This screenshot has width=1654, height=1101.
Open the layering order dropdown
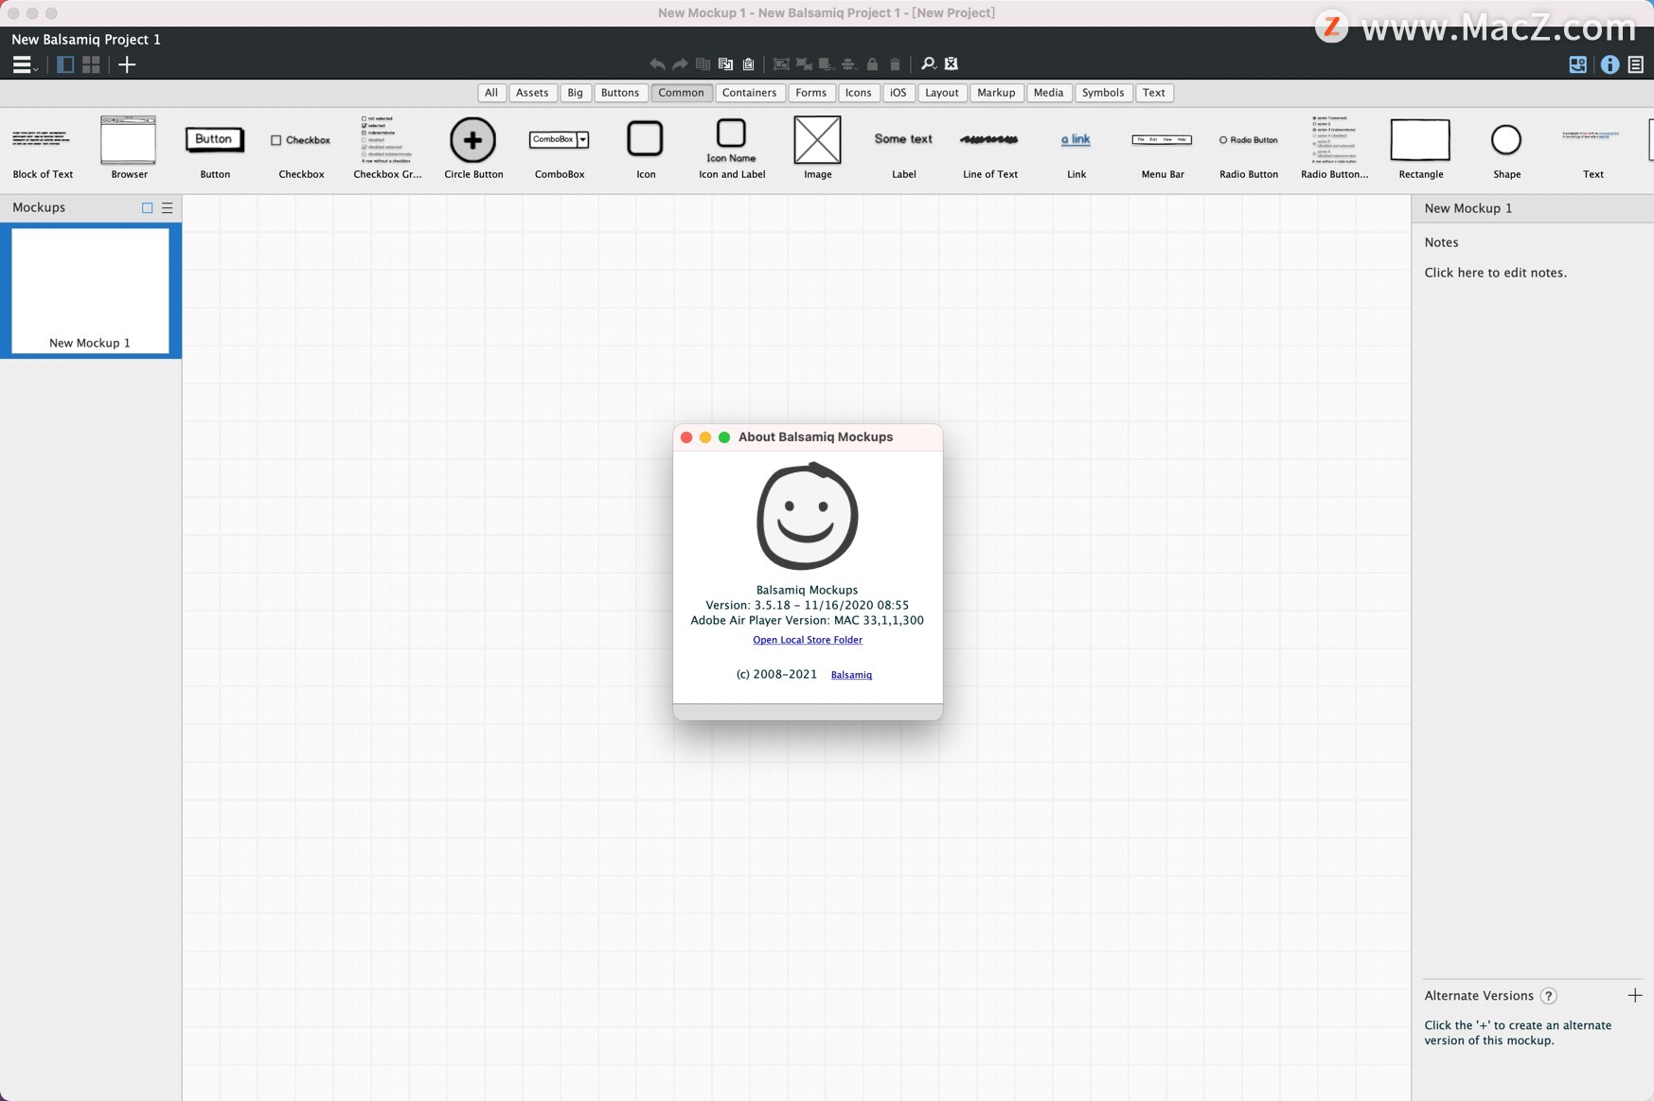(x=827, y=64)
